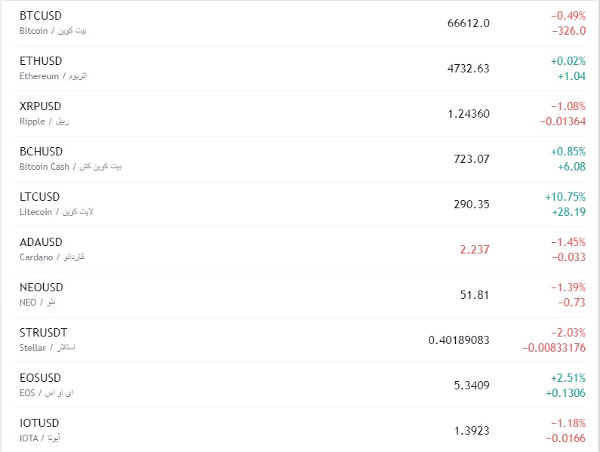Click Litecoin +10.75% change value
This screenshot has height=452, width=600.
coord(565,197)
